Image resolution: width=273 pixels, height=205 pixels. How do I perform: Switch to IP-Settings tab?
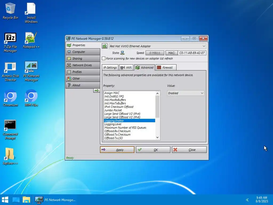110,68
